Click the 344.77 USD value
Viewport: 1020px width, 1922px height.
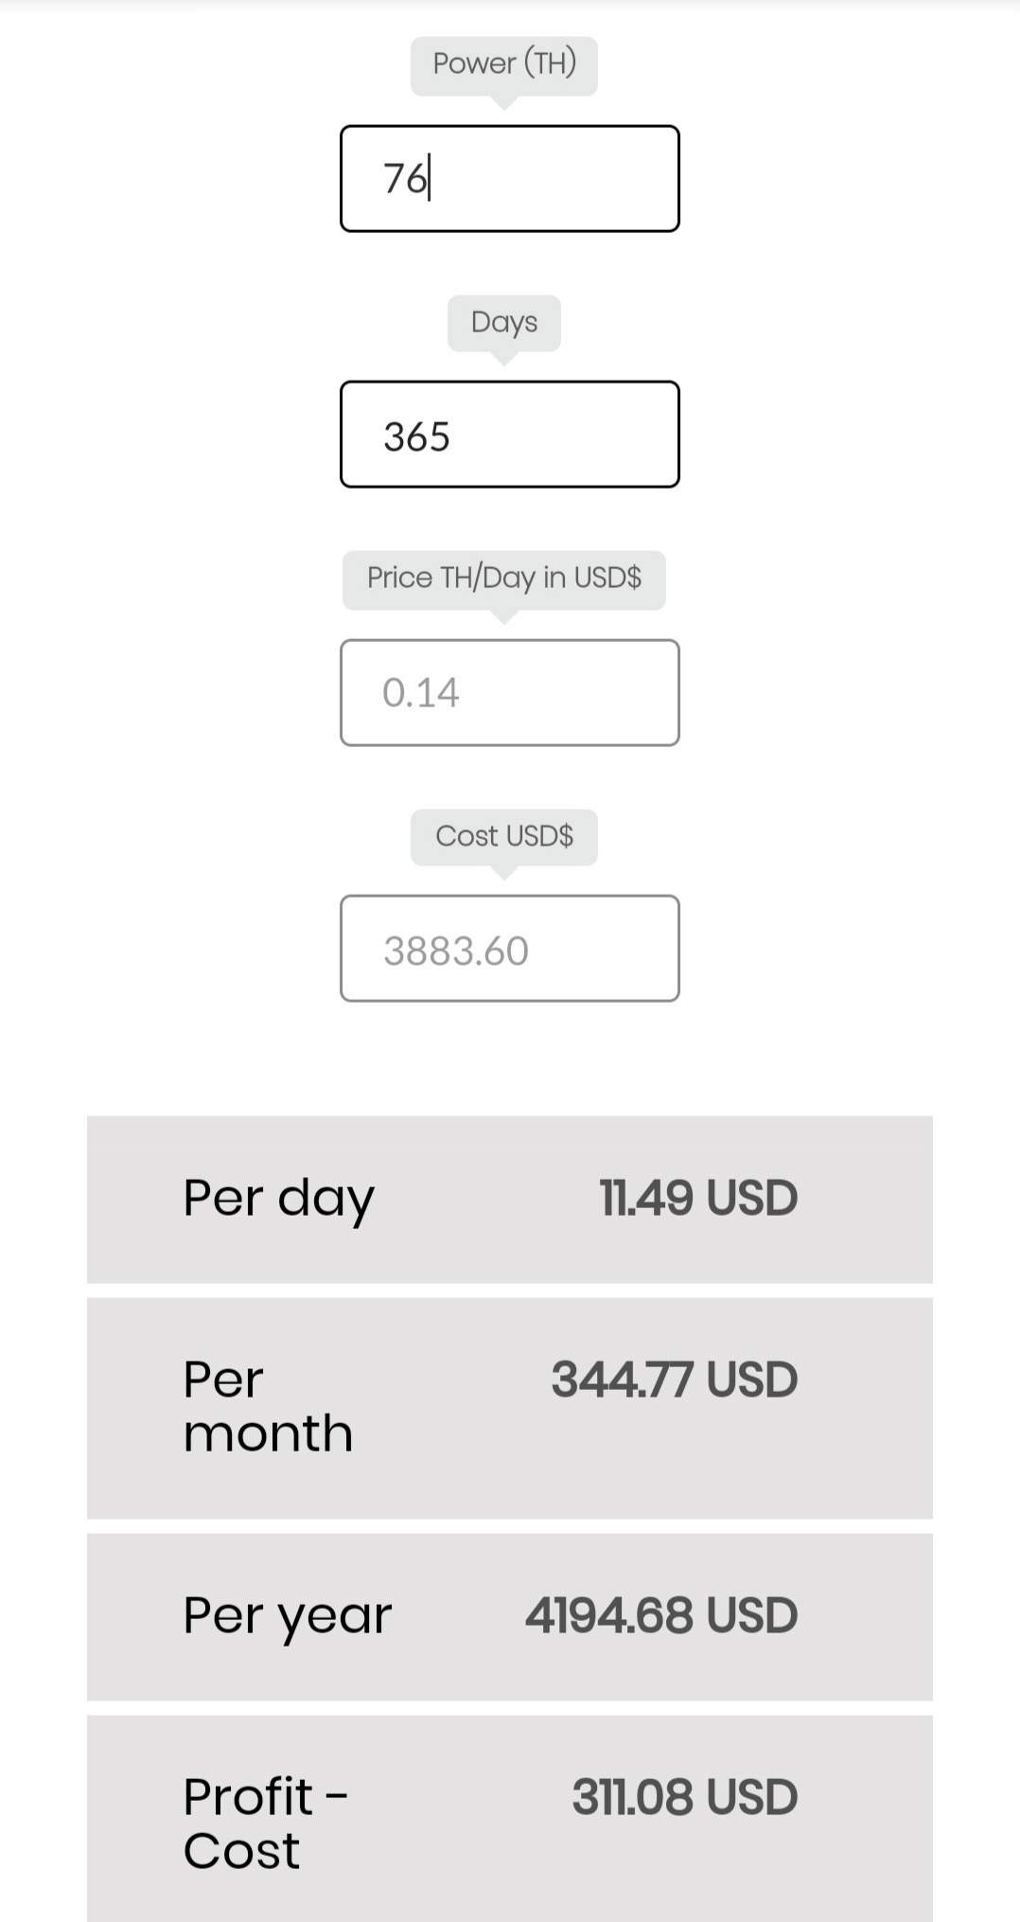(x=674, y=1379)
